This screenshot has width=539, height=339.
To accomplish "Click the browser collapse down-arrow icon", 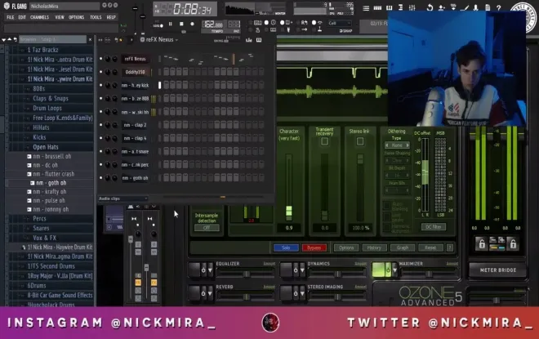I will [4, 40].
